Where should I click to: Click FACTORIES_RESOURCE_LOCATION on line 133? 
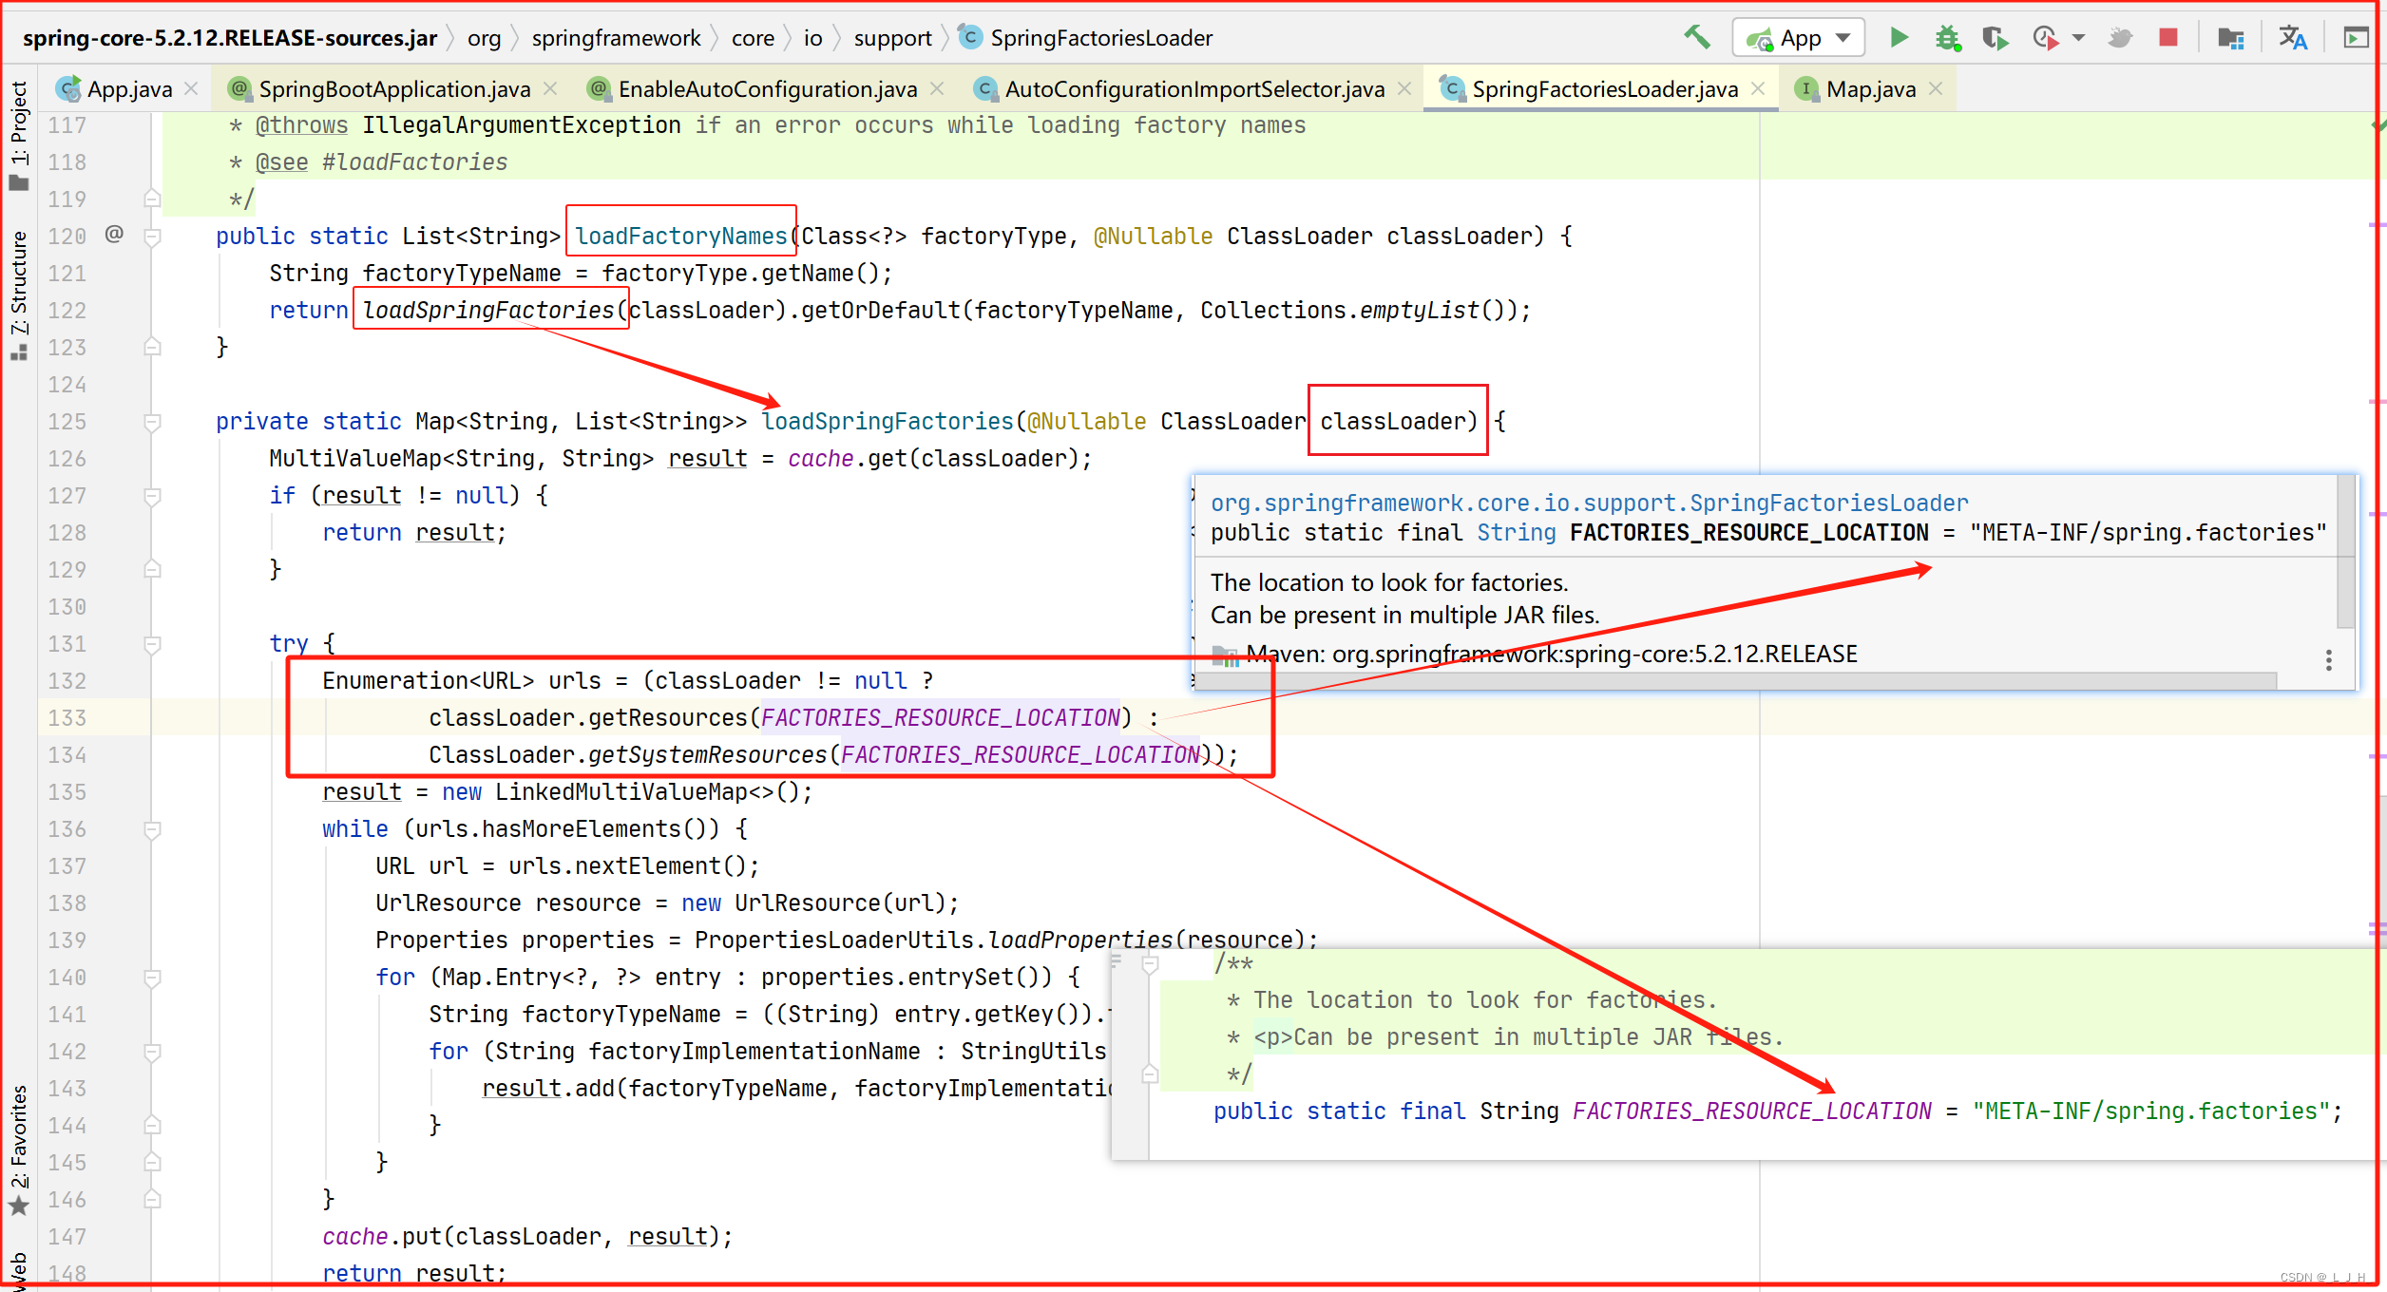[941, 718]
